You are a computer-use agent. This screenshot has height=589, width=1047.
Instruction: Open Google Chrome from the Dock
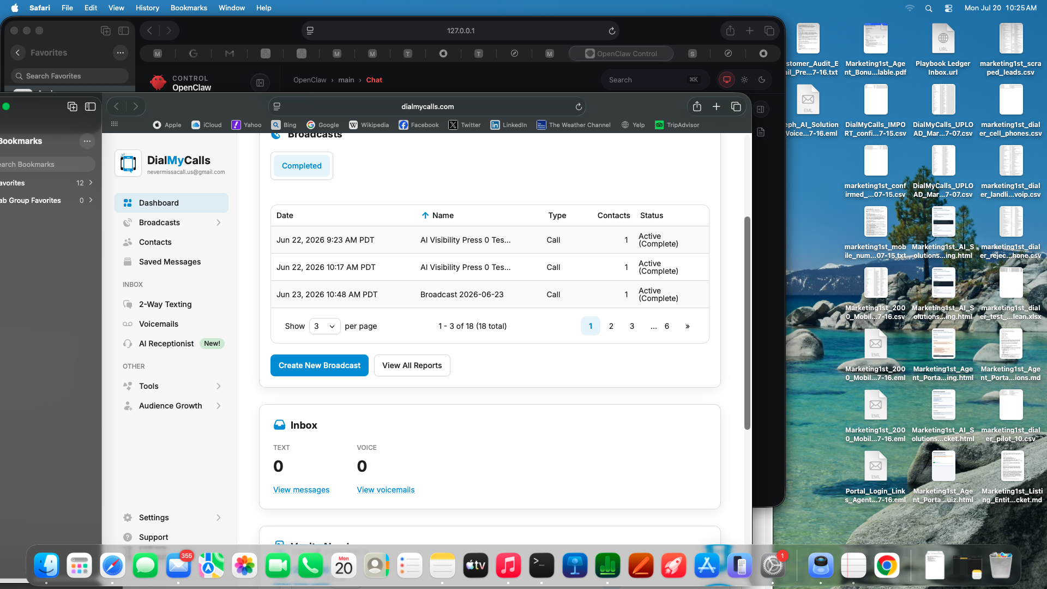coord(887,566)
